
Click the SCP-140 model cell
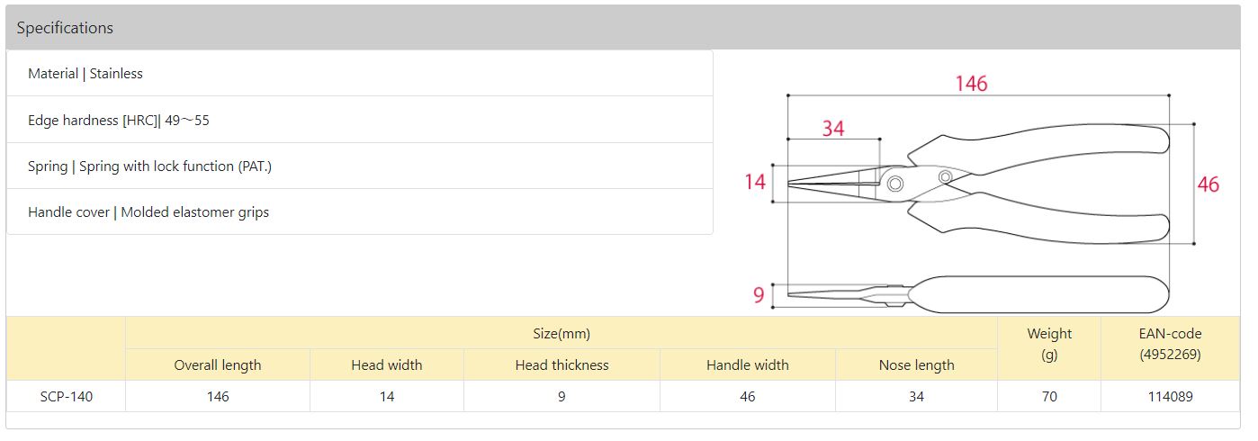66,396
